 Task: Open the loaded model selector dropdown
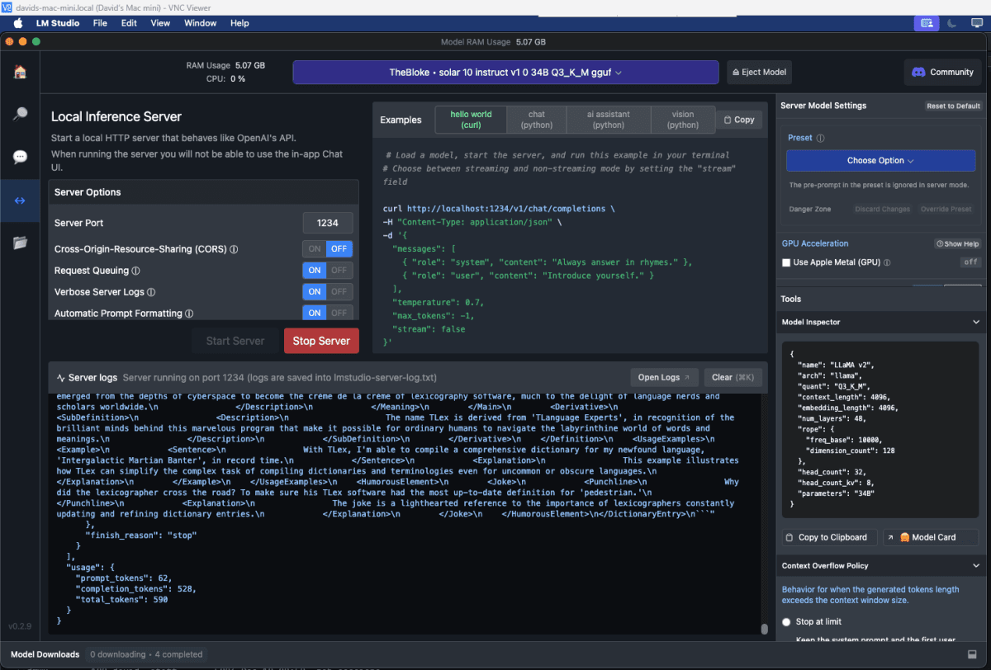click(x=505, y=73)
